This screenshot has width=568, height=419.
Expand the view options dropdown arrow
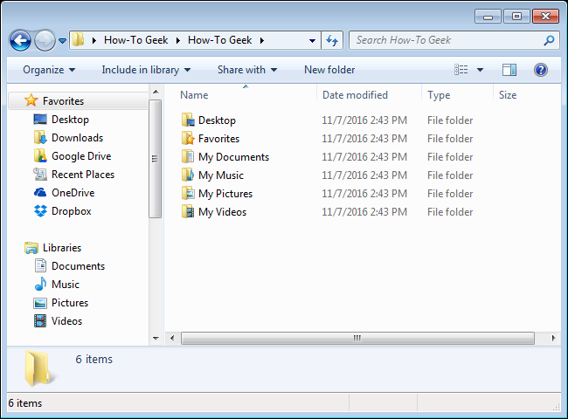click(x=480, y=70)
